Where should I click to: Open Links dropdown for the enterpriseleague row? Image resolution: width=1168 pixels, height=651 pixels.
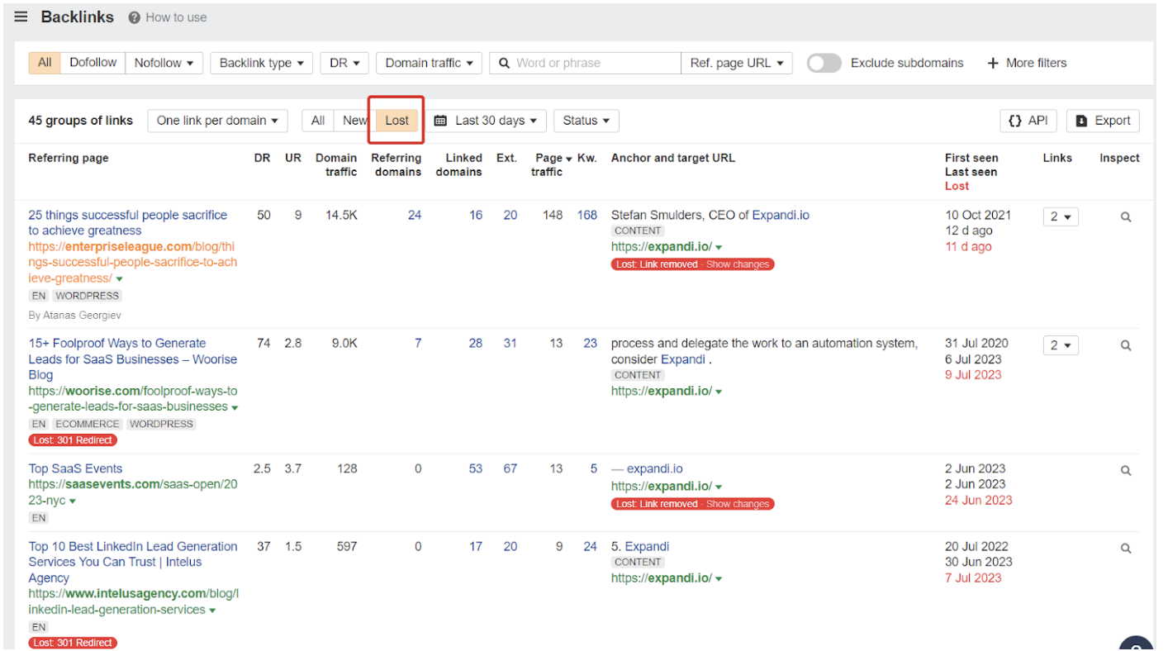point(1061,217)
